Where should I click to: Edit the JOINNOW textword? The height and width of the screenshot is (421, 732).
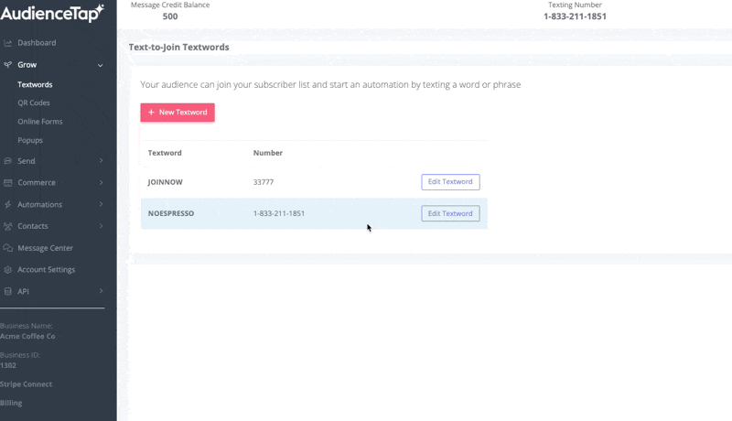tap(450, 182)
